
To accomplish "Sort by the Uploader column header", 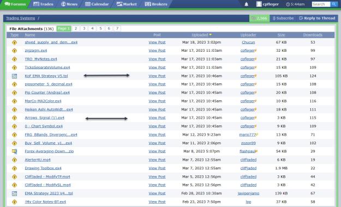I will 248,35.
